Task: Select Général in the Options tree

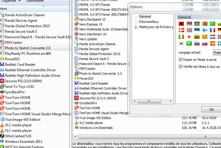Action: click(x=145, y=17)
